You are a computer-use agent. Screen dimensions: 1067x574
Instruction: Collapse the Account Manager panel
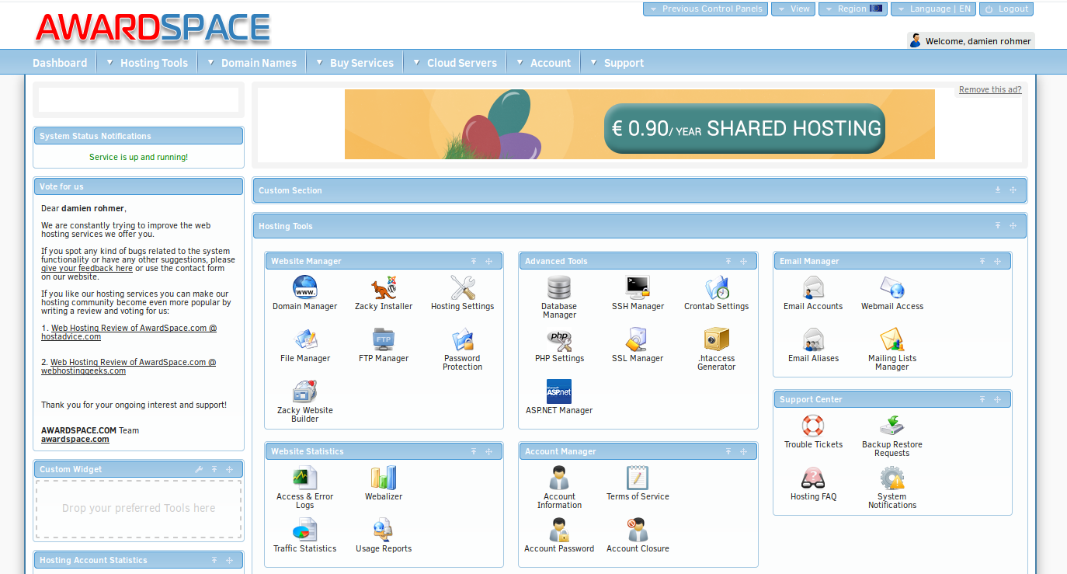(728, 451)
